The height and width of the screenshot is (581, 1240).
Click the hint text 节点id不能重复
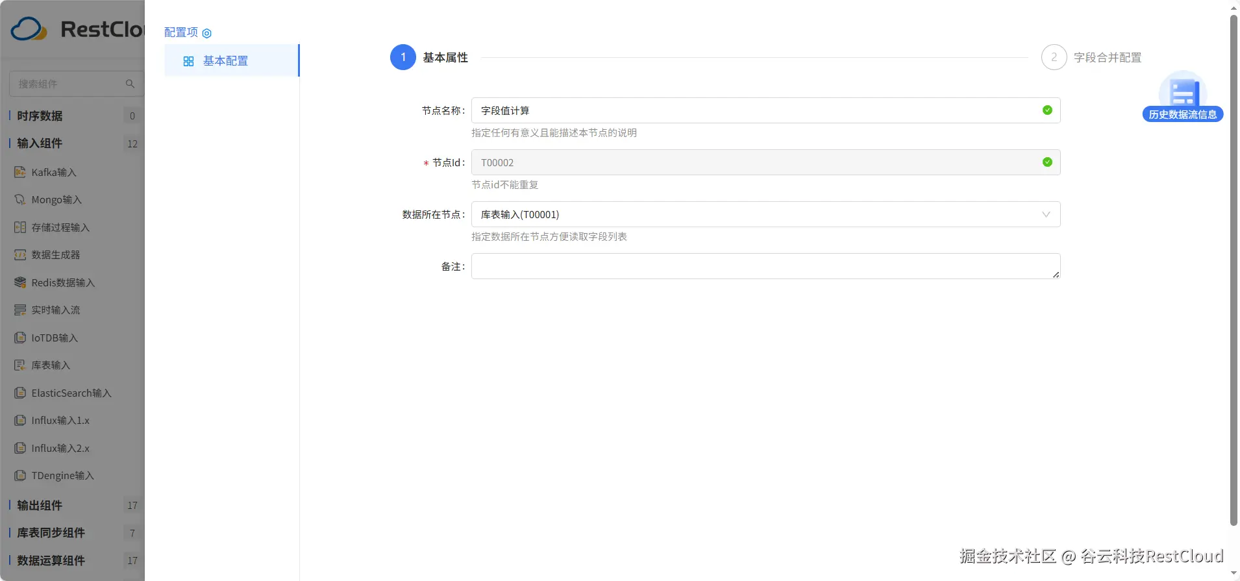pos(504,185)
